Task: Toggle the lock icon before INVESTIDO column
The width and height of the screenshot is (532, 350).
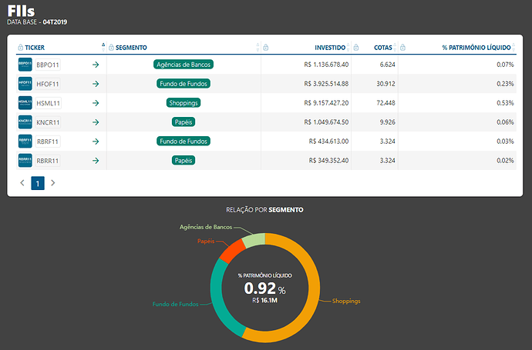Action: point(266,48)
